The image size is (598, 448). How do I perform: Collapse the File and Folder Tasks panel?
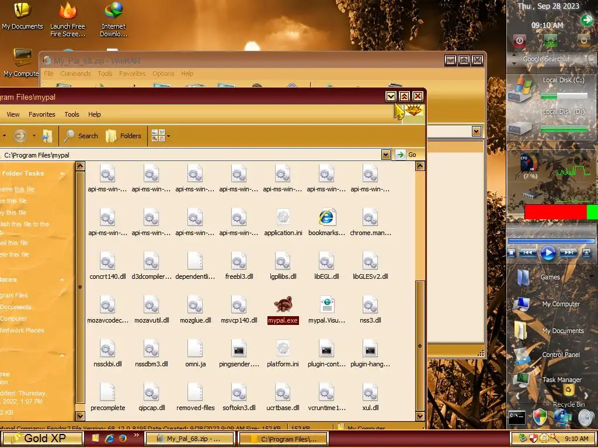coord(62,174)
